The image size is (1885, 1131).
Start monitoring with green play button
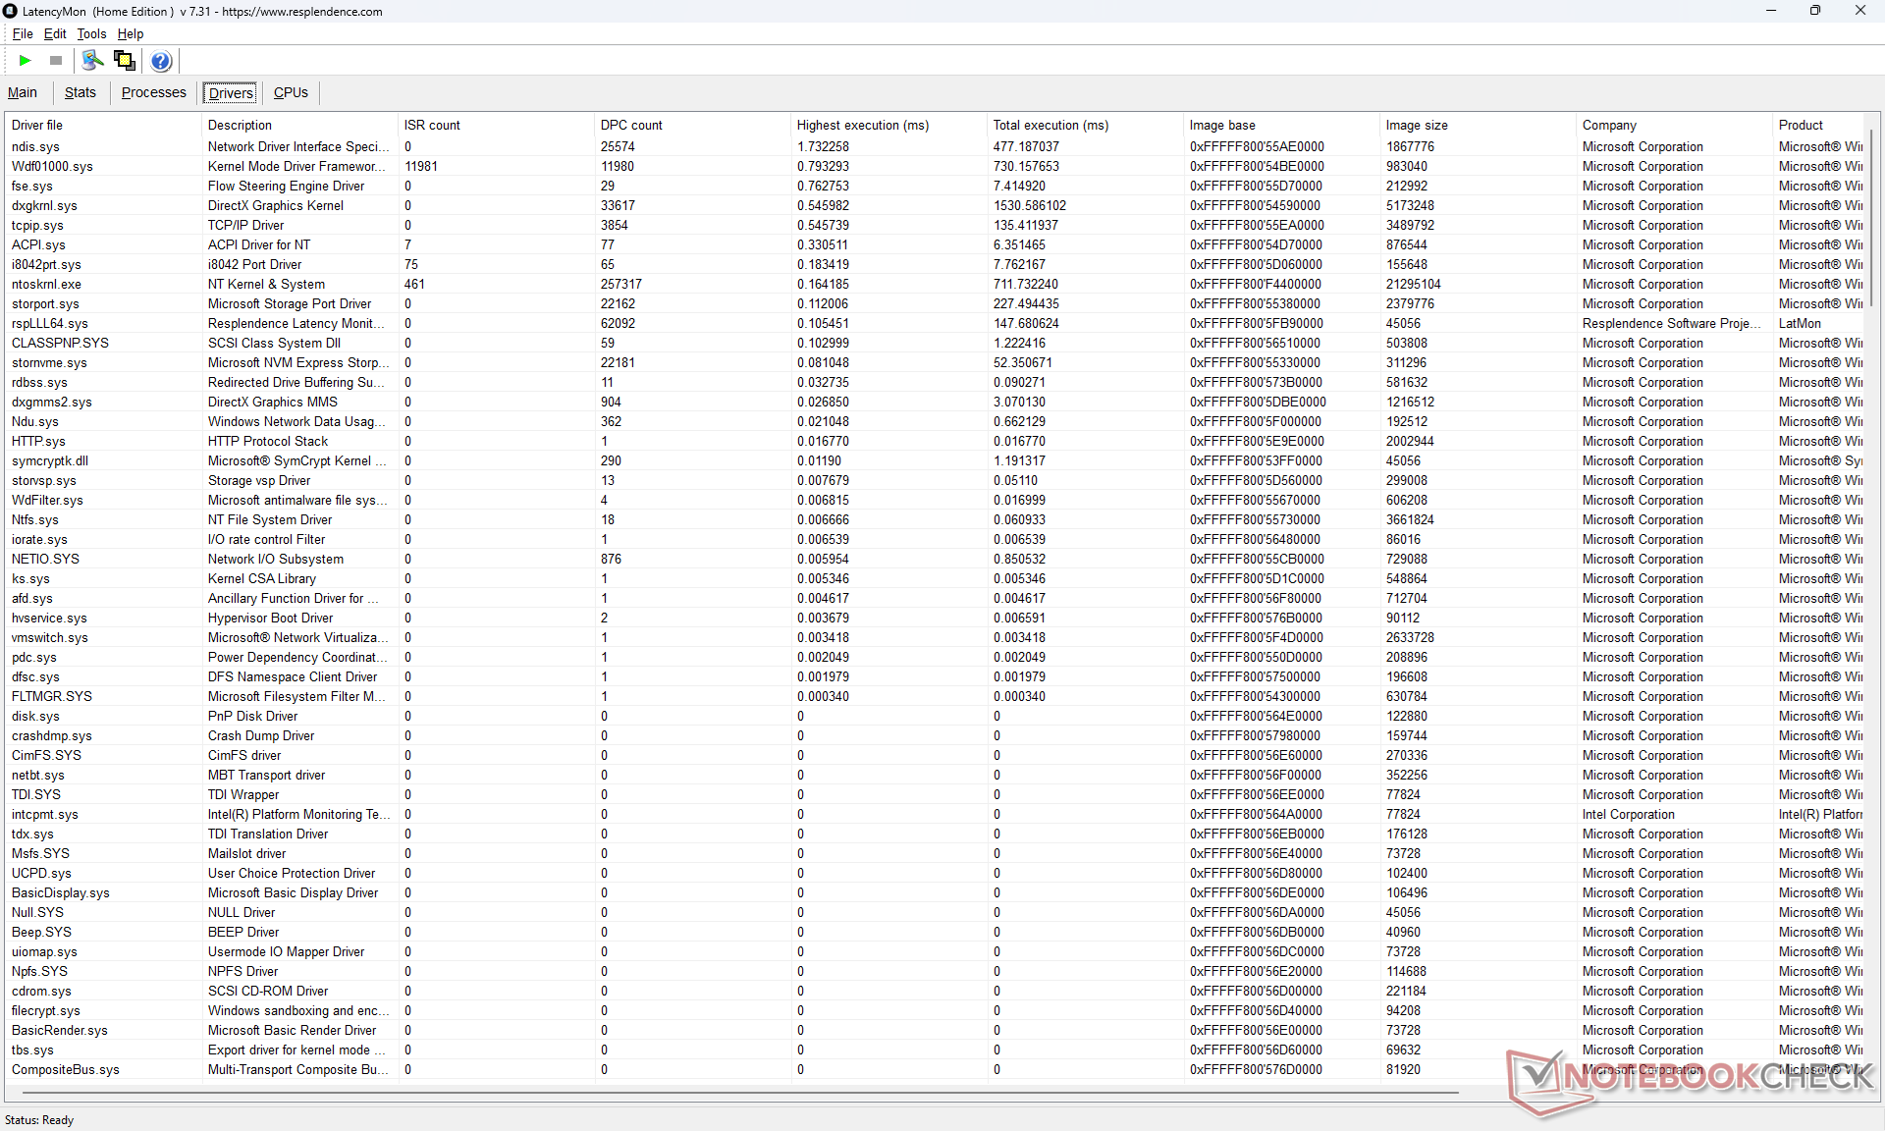[25, 61]
